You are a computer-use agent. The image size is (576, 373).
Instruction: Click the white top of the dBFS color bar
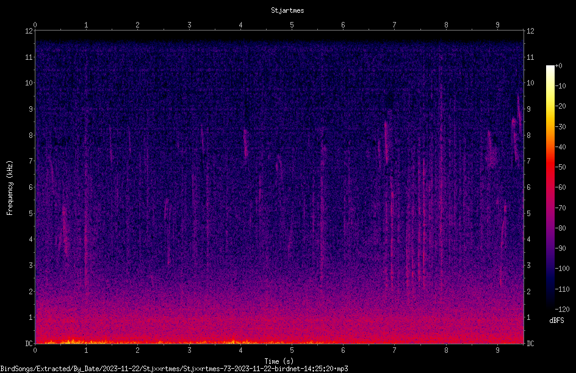pos(550,69)
